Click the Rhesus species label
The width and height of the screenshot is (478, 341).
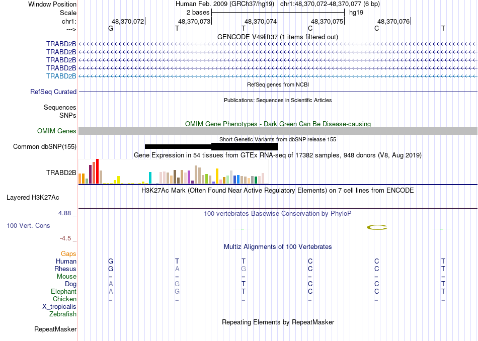65,269
